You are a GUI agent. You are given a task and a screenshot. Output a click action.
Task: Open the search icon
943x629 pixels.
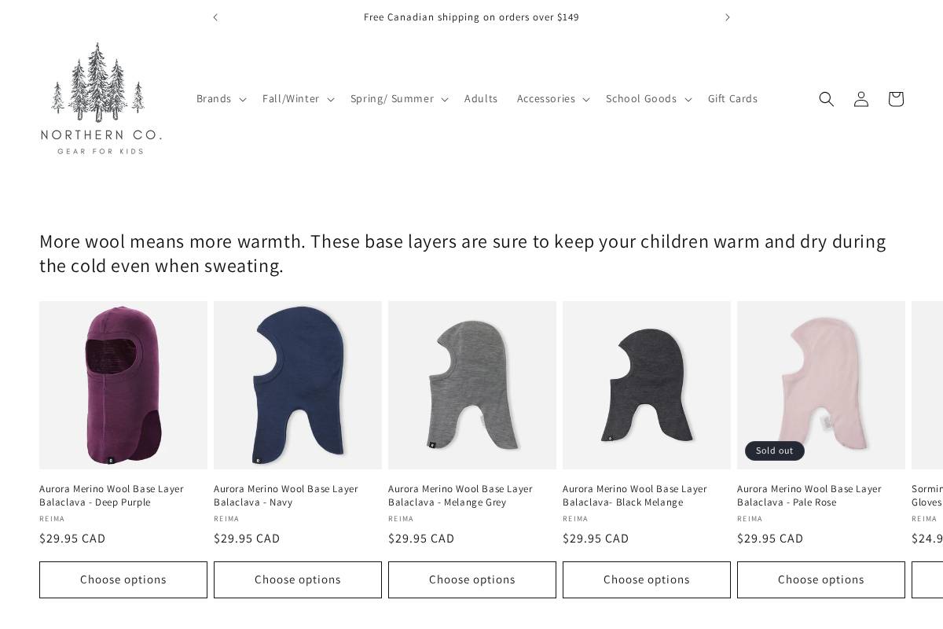coord(826,99)
